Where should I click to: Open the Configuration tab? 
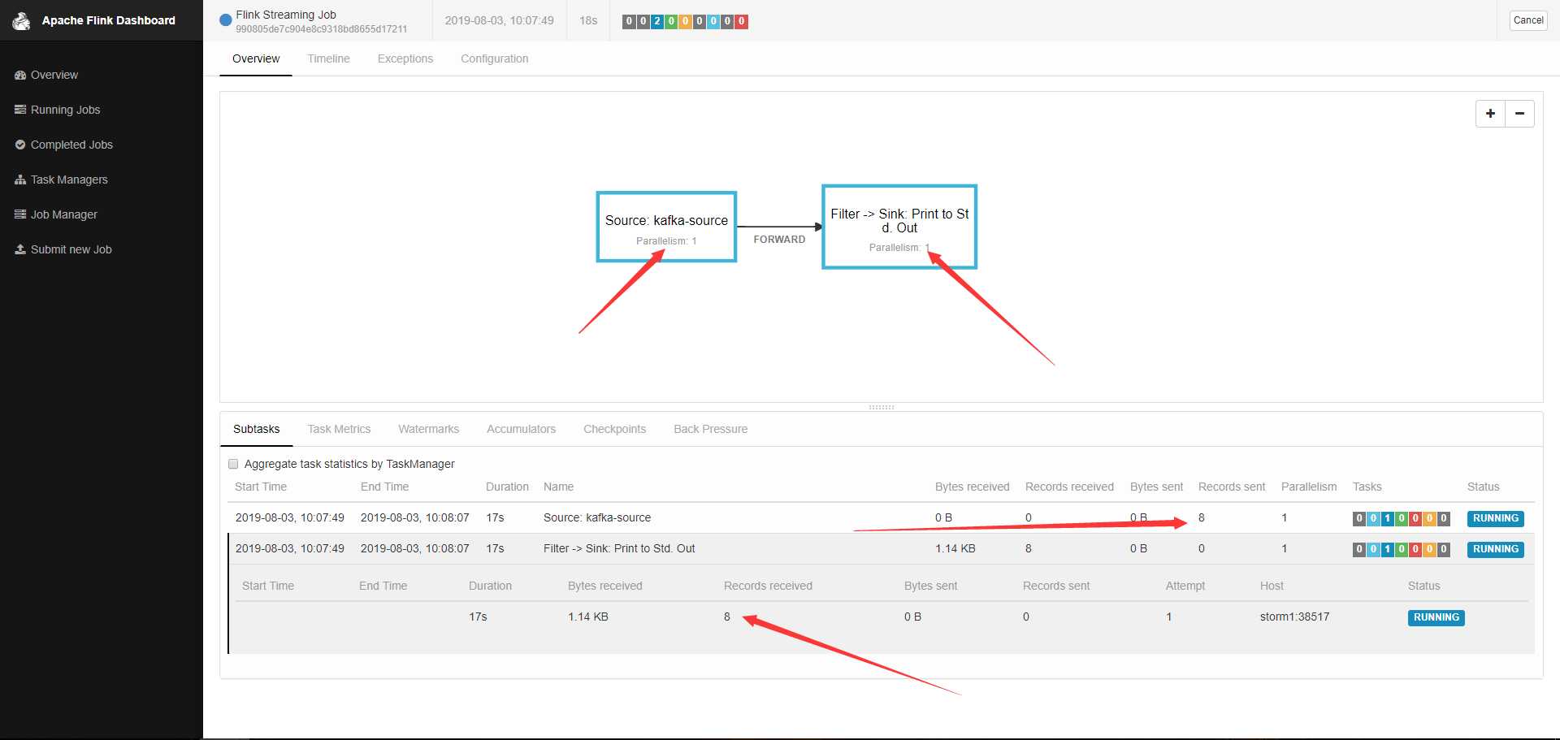point(494,58)
